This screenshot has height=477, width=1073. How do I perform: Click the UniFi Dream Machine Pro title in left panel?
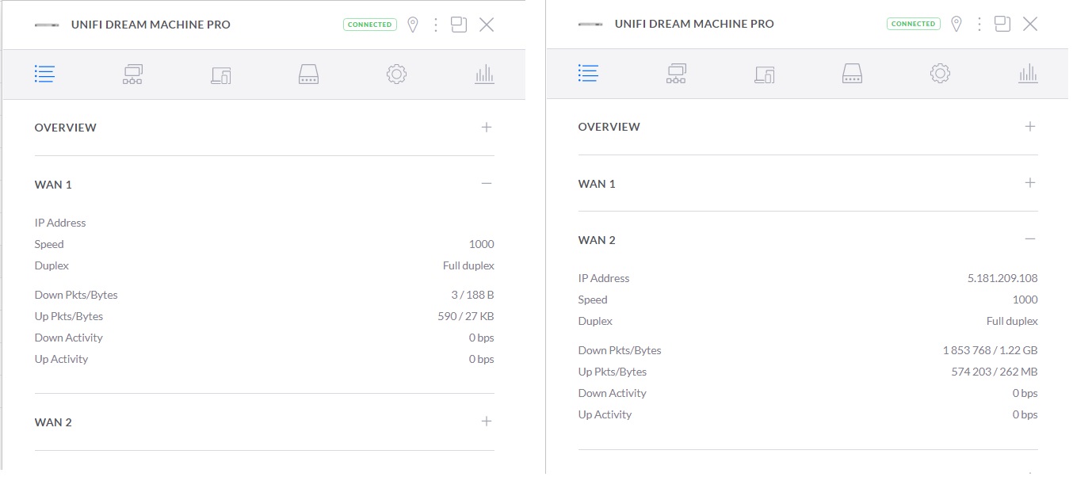[x=151, y=25]
